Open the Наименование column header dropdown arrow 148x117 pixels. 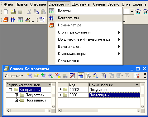click(x=137, y=85)
